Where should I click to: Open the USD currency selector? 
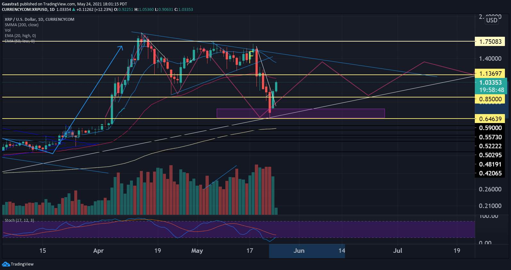(x=492, y=20)
